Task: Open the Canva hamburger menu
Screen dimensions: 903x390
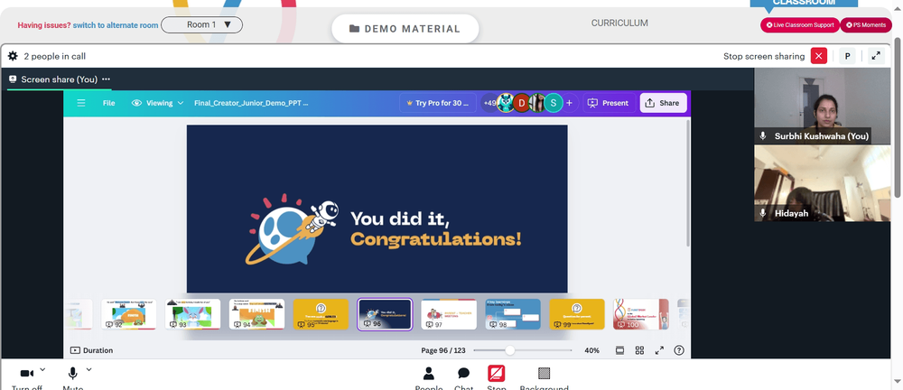Action: 81,103
